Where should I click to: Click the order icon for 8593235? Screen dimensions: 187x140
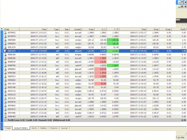(x=5, y=99)
